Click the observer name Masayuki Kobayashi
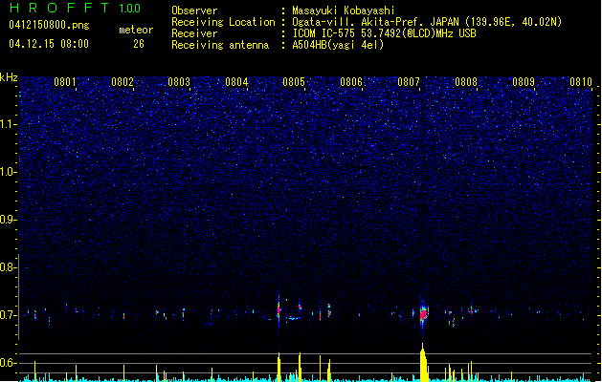 [x=344, y=11]
